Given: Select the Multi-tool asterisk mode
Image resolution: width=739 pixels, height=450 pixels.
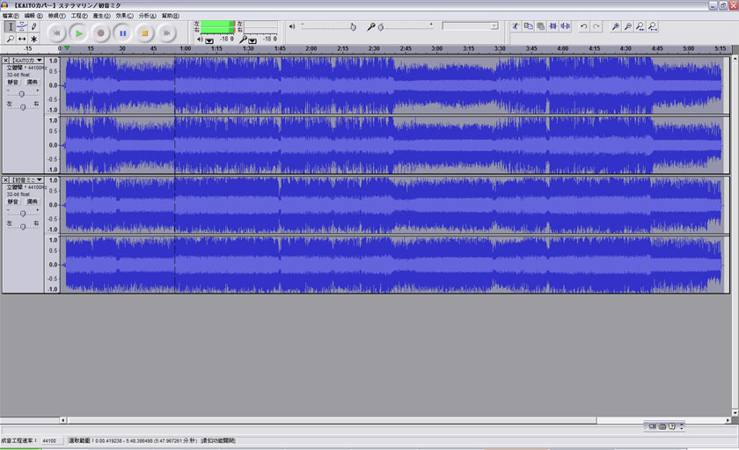Looking at the screenshot, I should (x=34, y=39).
